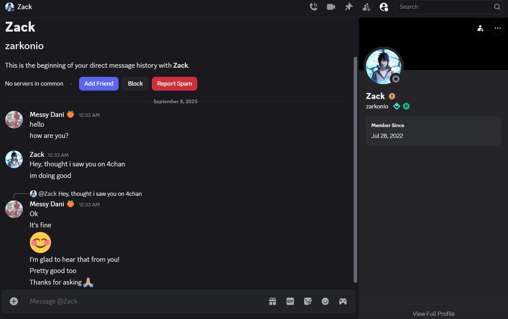
Task: Toggle the user profile sidebar
Action: coord(384,7)
